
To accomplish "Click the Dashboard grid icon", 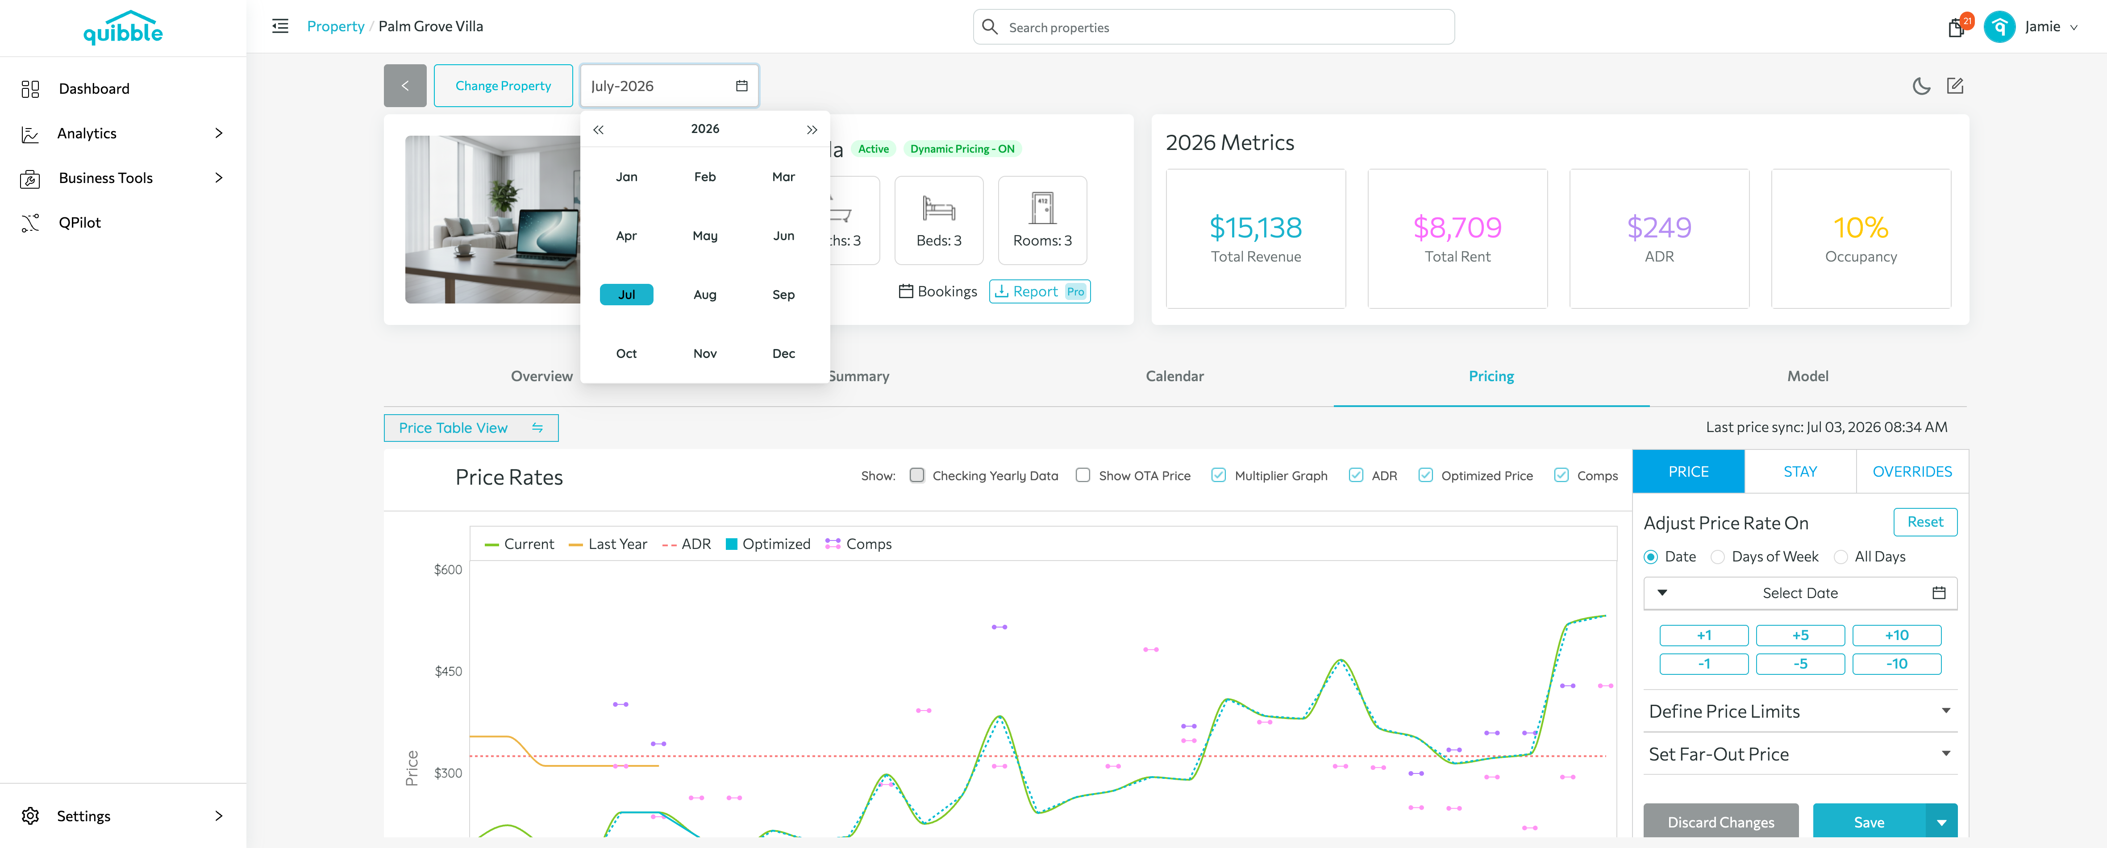I will [30, 89].
